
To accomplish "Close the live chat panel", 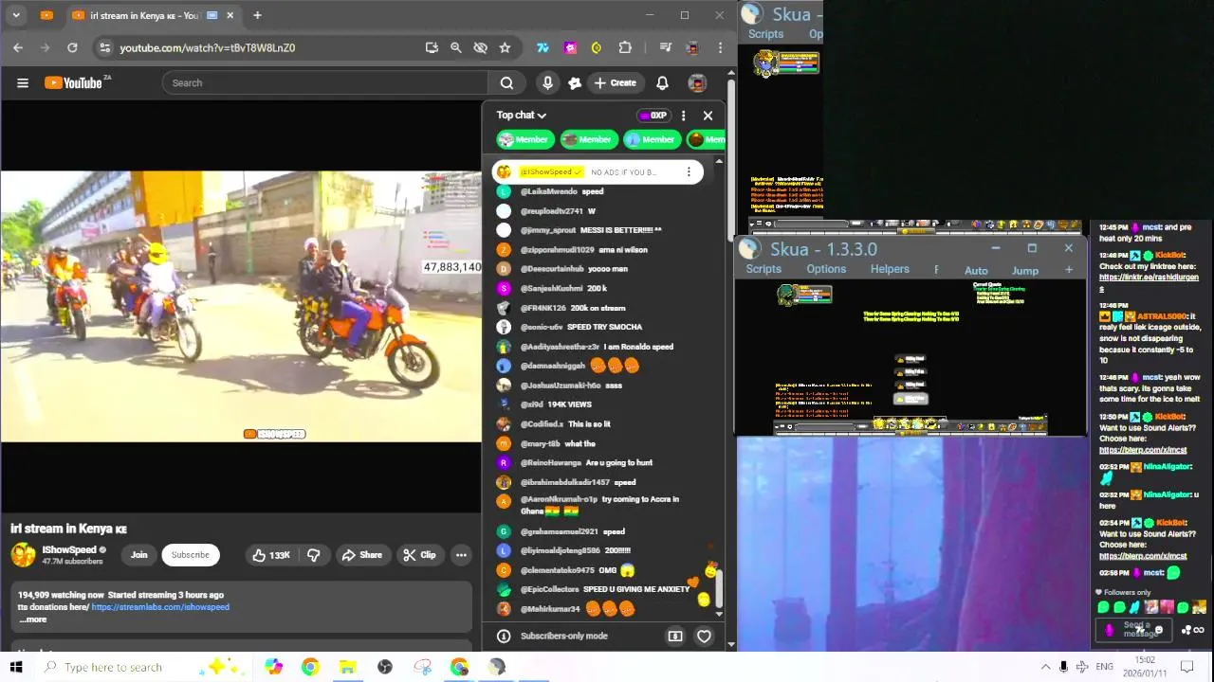I will [x=708, y=116].
